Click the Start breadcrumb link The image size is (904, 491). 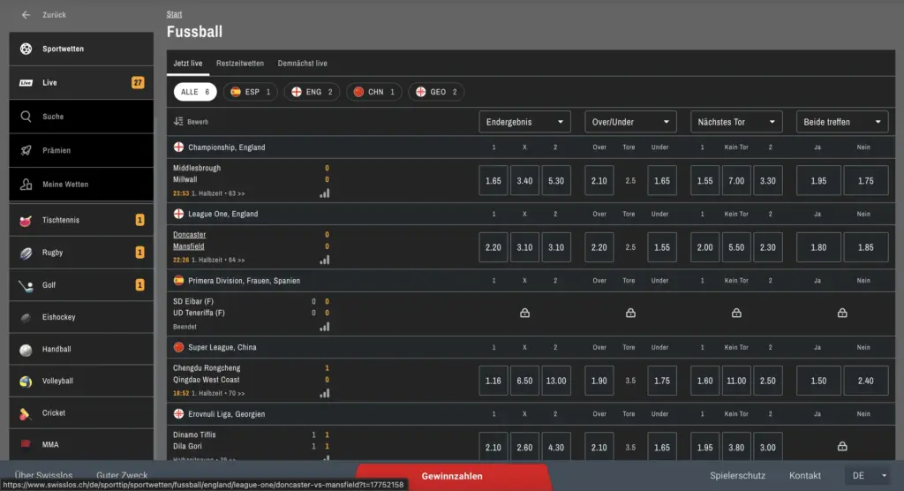pos(174,14)
